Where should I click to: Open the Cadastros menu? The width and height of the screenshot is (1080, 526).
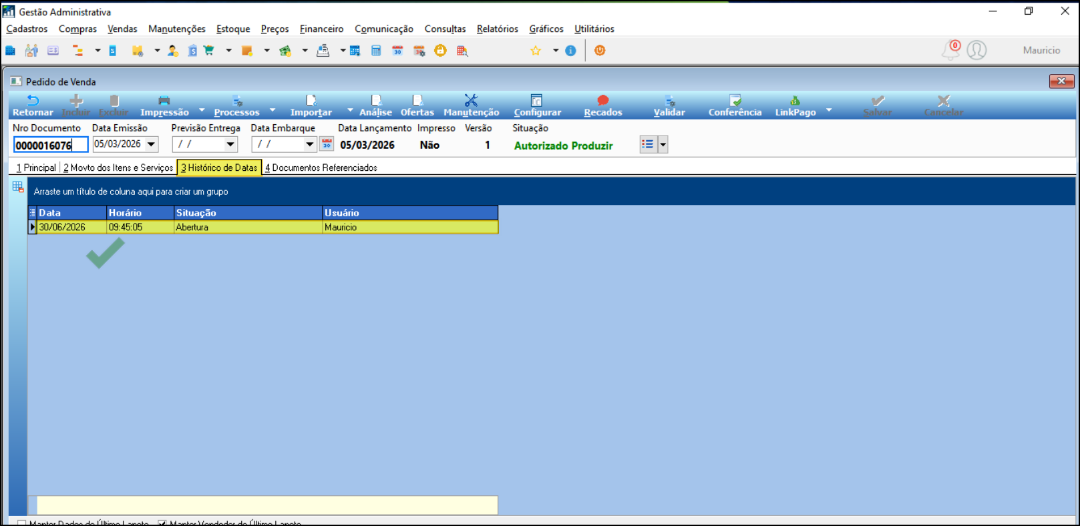[27, 29]
